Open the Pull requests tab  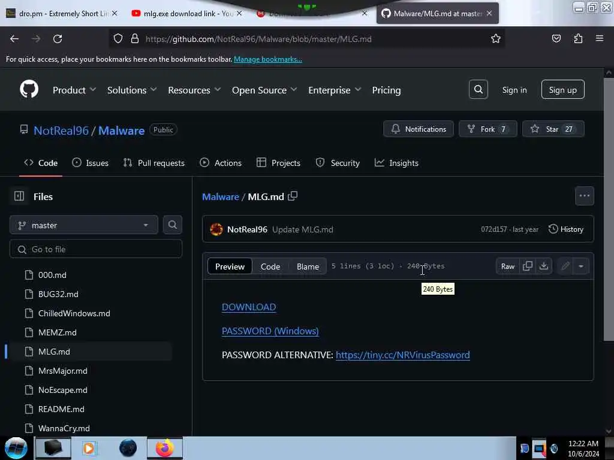pos(154,163)
